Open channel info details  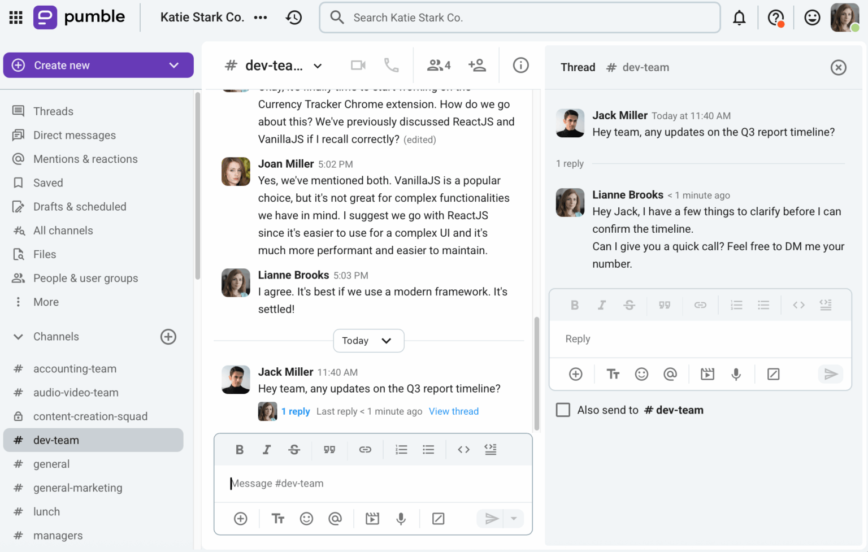pyautogui.click(x=520, y=66)
